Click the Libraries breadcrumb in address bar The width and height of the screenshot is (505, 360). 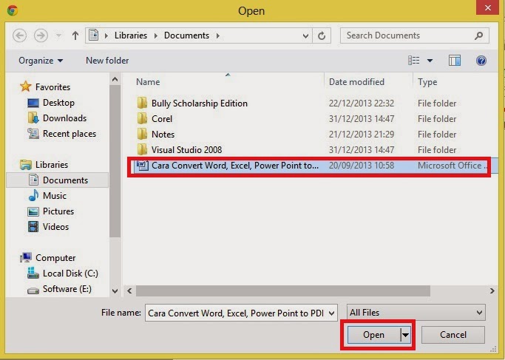131,35
